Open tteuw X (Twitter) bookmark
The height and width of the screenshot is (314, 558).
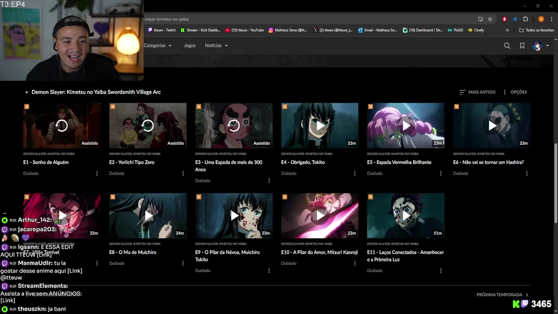[333, 30]
